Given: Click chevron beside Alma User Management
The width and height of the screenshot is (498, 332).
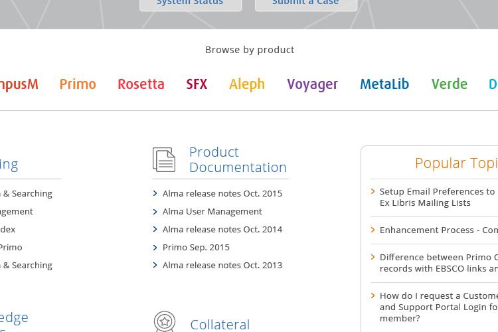Looking at the screenshot, I should click(155, 212).
